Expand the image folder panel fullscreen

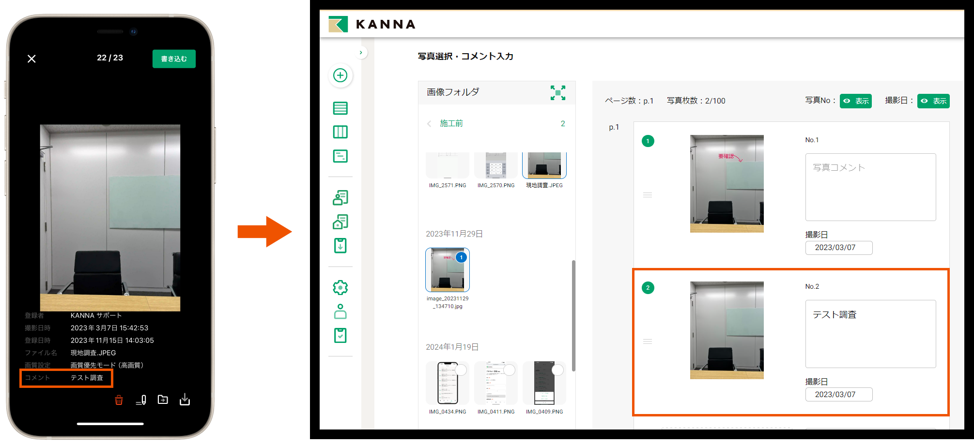click(558, 93)
